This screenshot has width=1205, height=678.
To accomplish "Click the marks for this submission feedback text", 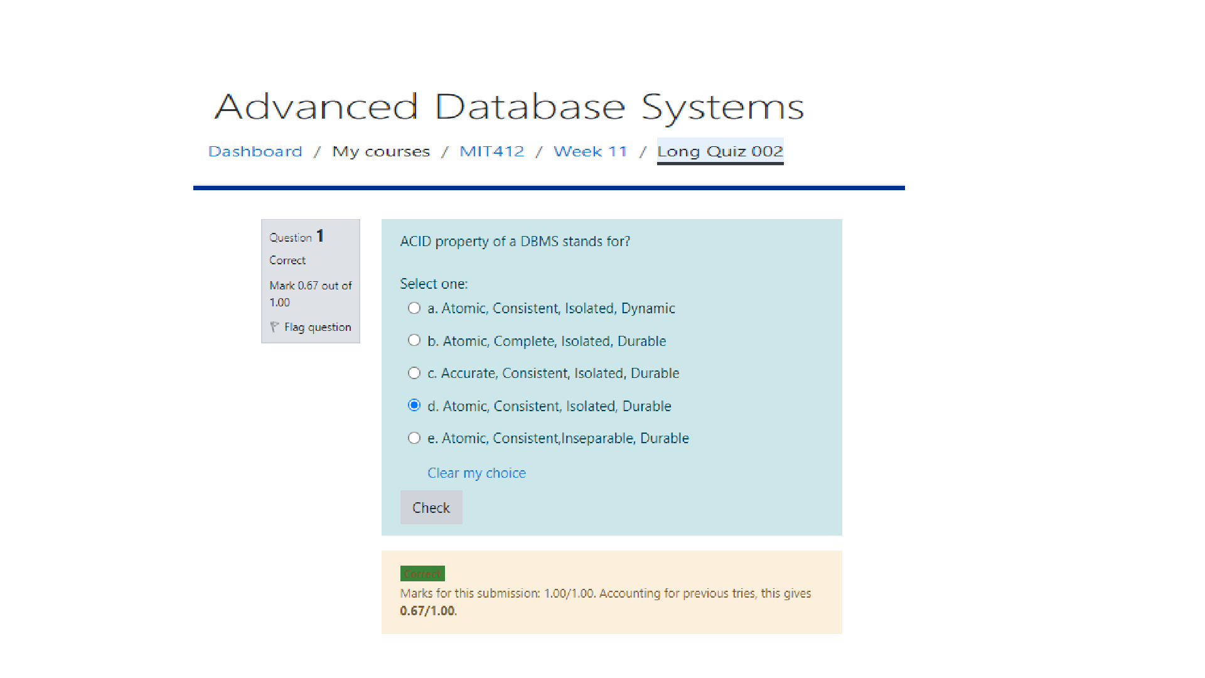I will 605,594.
